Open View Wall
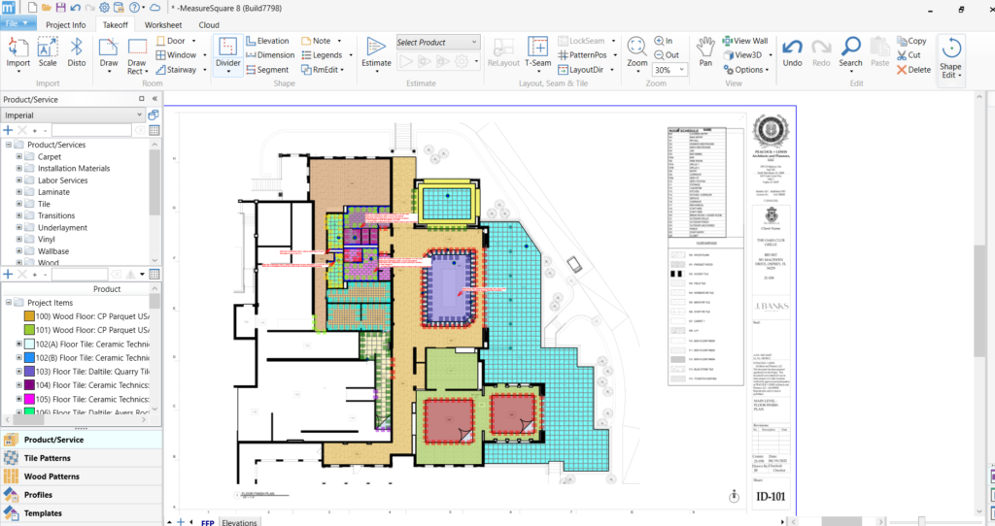Viewport: 995px width, 526px height. pos(745,41)
